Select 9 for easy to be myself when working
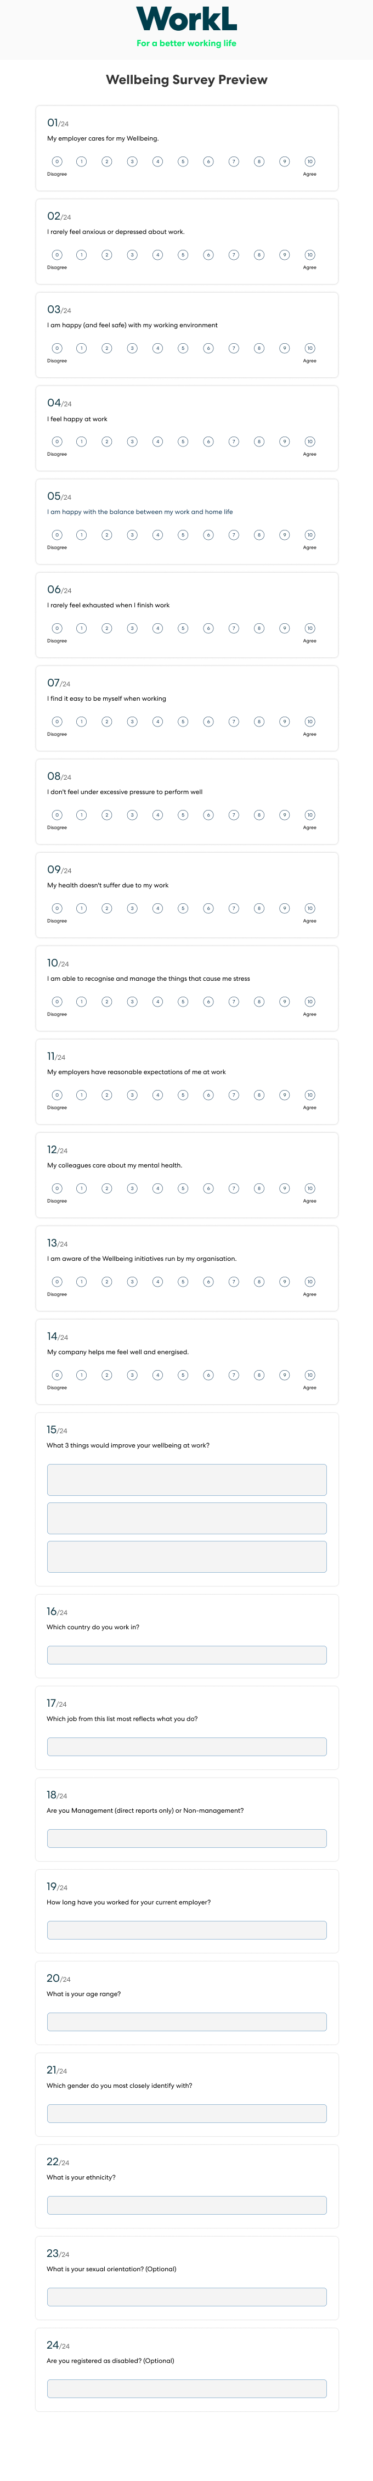373x2481 pixels. coord(285,722)
